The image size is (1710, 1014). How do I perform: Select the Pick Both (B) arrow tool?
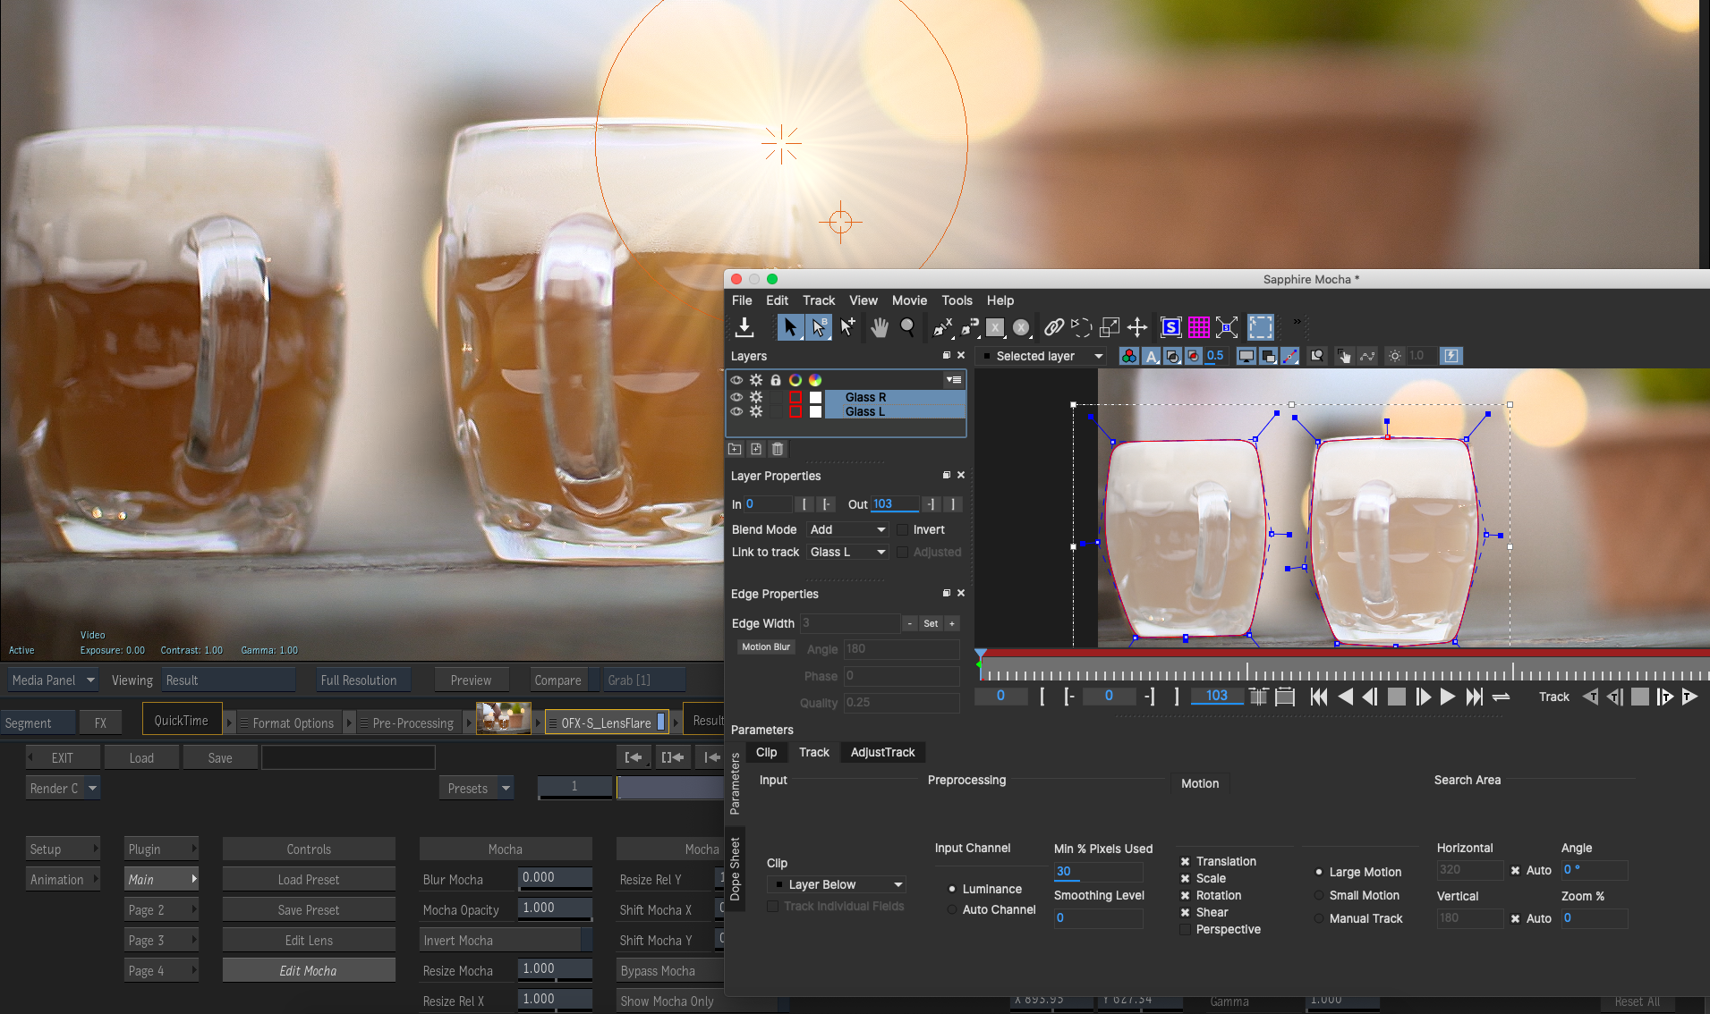pyautogui.click(x=818, y=327)
